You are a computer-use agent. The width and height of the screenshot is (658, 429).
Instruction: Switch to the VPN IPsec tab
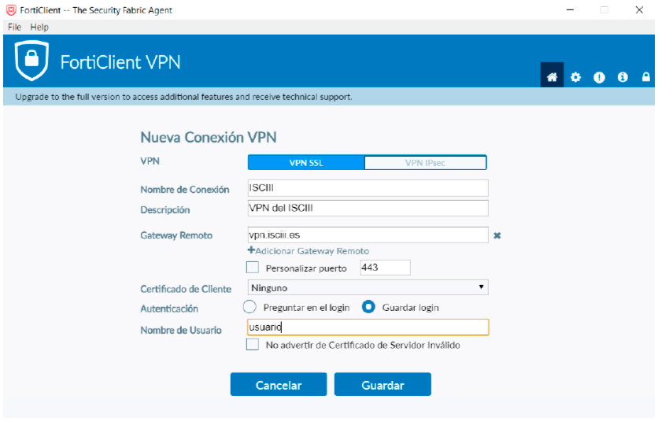coord(425,163)
